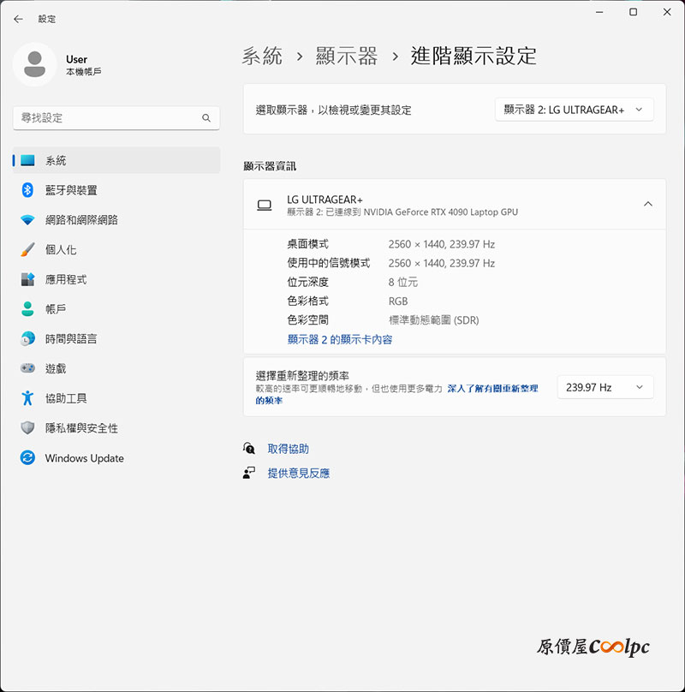Select 個人化 in the sidebar

tap(116, 249)
